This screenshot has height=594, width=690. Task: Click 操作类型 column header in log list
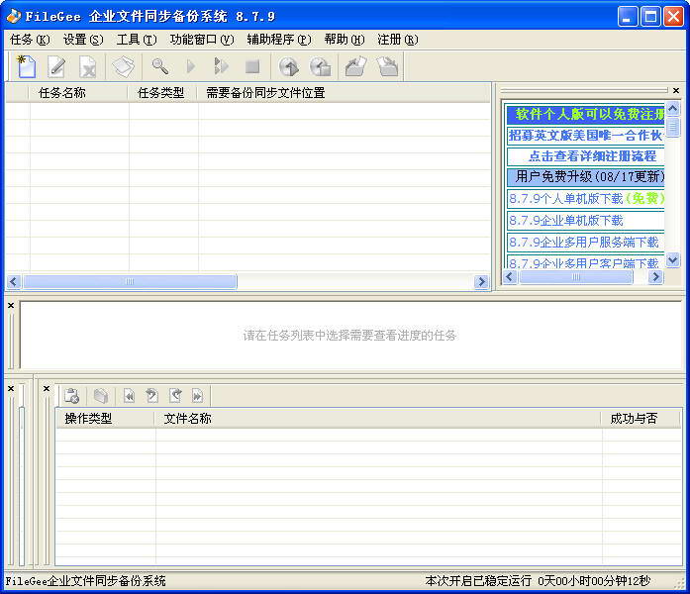105,419
